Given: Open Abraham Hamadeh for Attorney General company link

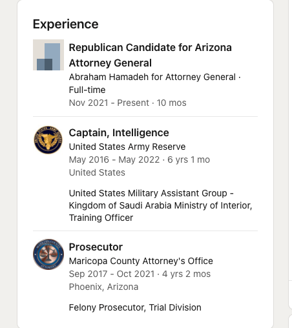Looking at the screenshot, I should (152, 77).
